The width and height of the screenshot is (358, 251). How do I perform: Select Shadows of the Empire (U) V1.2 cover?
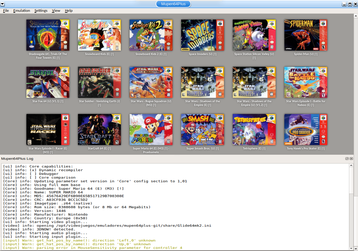[x=254, y=82]
